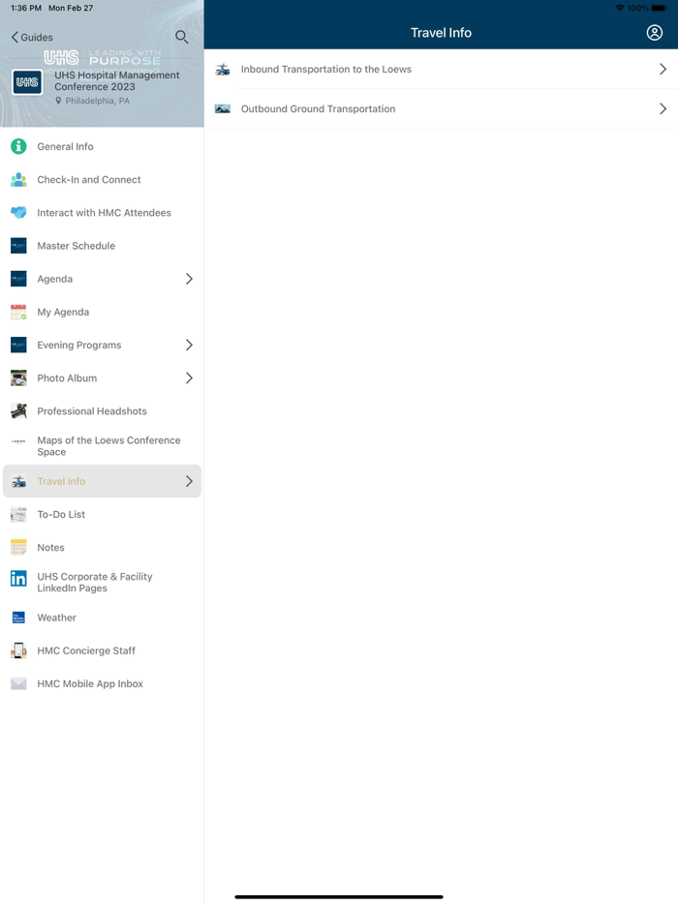Open Master Schedule
678x904 pixels.
102,246
